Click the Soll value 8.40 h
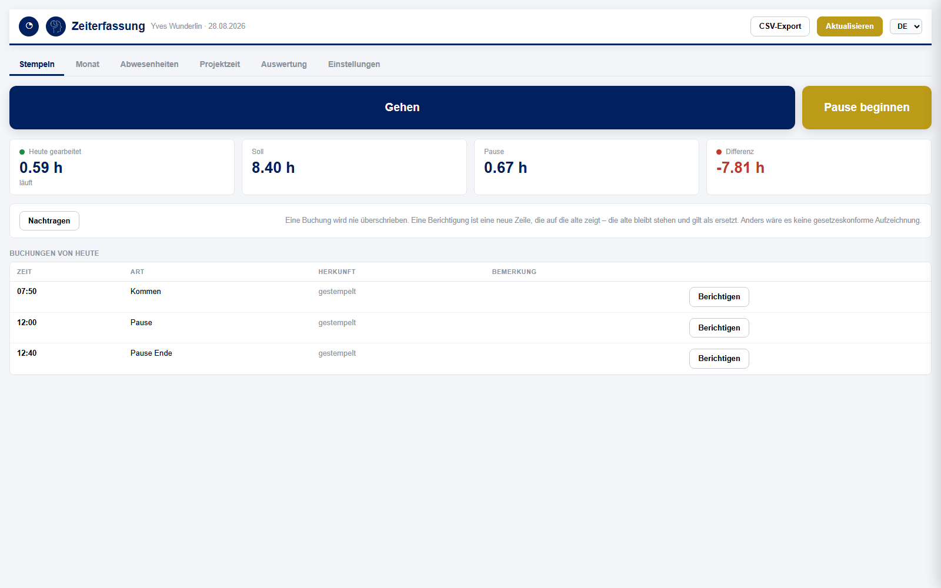This screenshot has height=588, width=941. coord(273,168)
